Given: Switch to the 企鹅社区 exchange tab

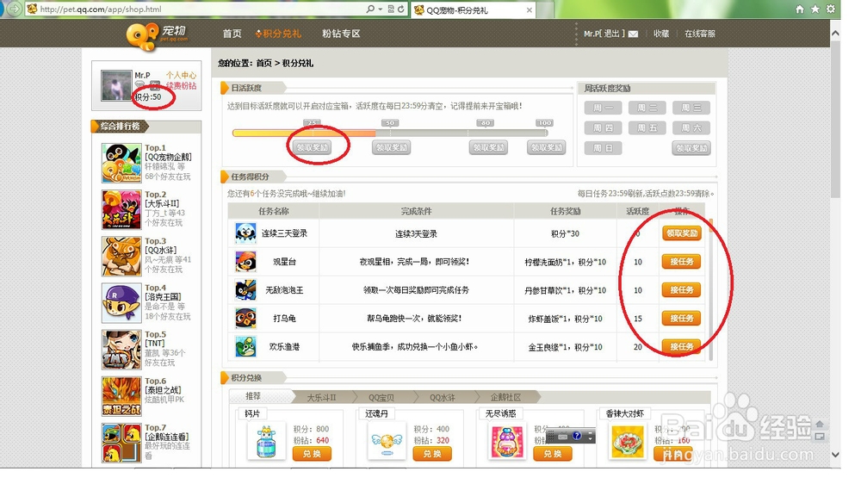Looking at the screenshot, I should pos(505,397).
